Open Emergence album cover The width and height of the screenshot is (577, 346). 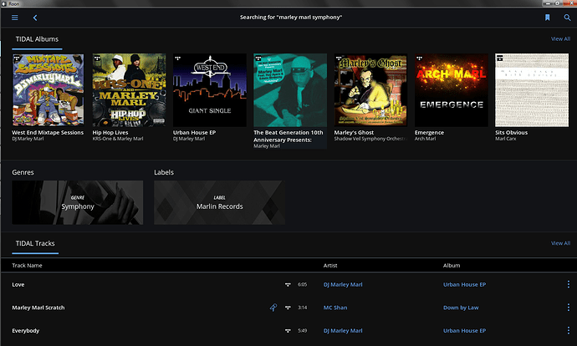(452, 90)
